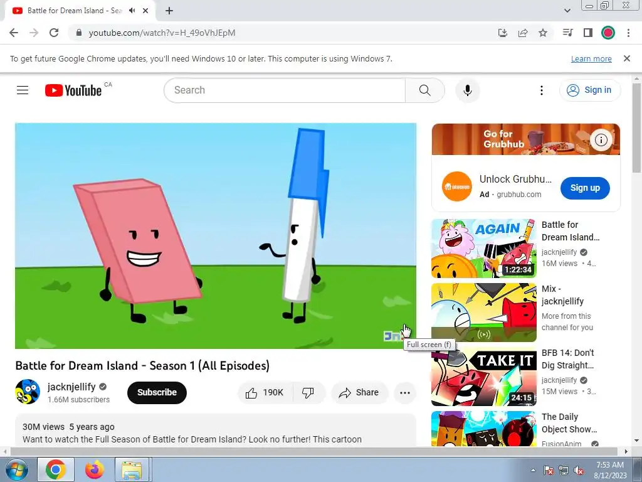Viewport: 642px width, 482px height.
Task: Click the Sign in button
Action: pos(589,90)
